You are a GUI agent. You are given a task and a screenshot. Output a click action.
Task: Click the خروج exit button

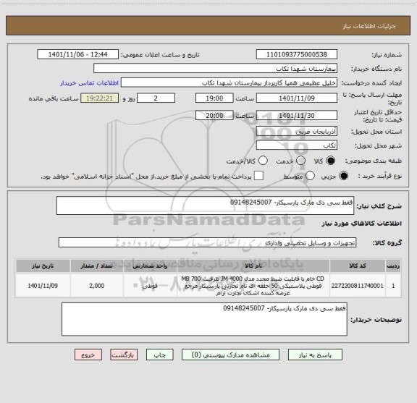click(x=88, y=355)
